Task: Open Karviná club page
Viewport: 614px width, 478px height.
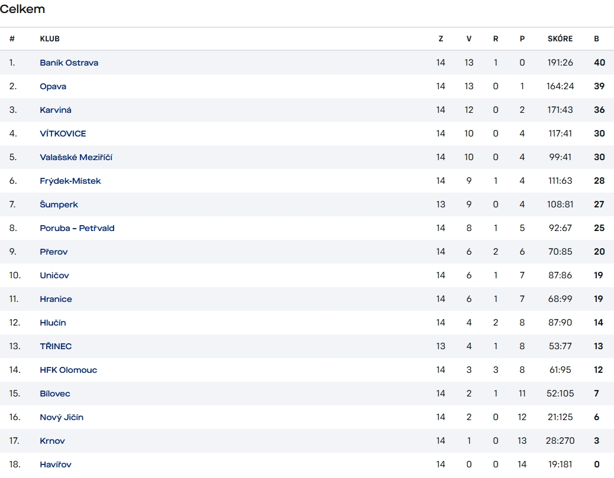Action: (x=56, y=110)
